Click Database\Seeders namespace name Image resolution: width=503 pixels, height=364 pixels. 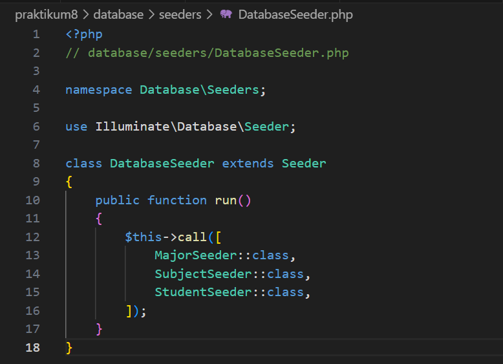(199, 90)
